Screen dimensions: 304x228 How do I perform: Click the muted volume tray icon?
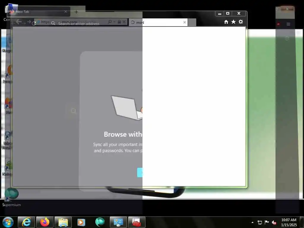point(274,222)
